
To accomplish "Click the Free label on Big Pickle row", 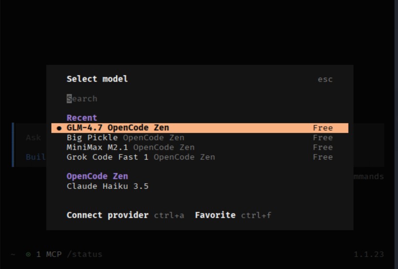I will (323, 138).
